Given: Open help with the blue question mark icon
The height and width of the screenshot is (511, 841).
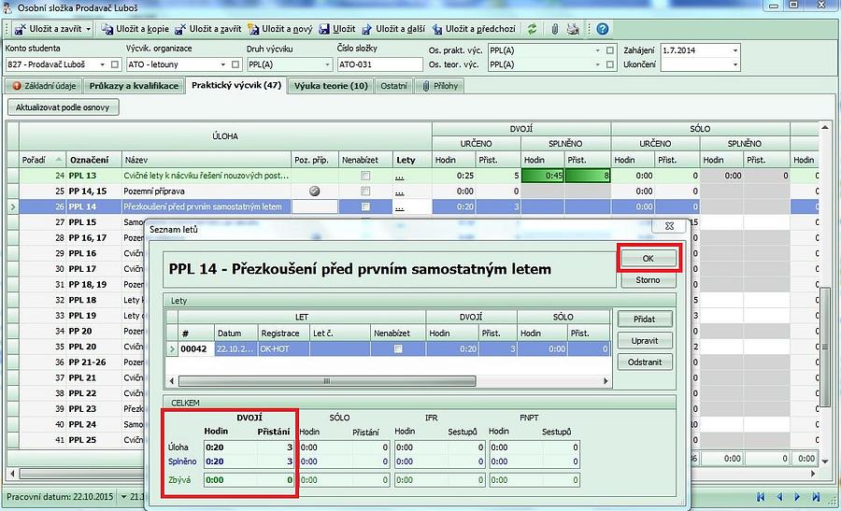Looking at the screenshot, I should click(603, 29).
